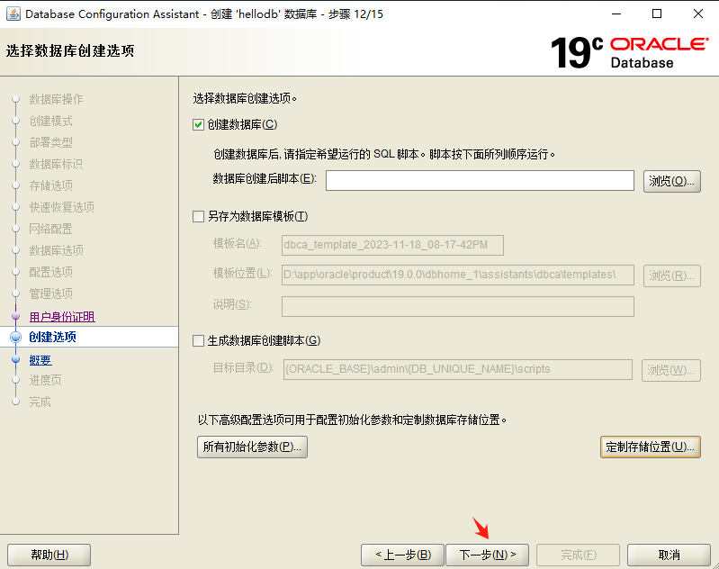Enable 另存为数据库模板(T) checkbox
Image resolution: width=719 pixels, height=569 pixels.
tap(198, 217)
